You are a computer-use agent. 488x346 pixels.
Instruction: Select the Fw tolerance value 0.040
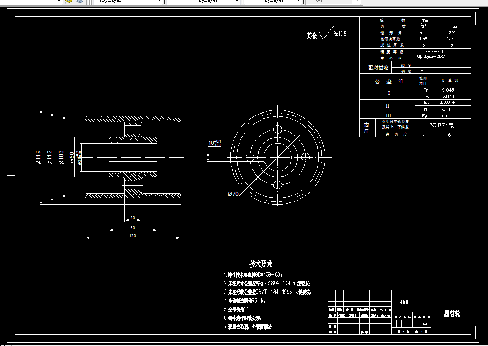point(448,96)
